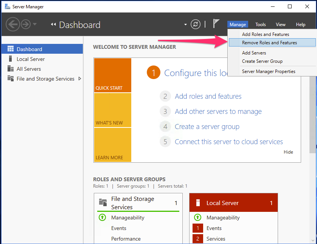This screenshot has height=244, width=317.
Task: Click the All Servers sidebar icon
Action: point(11,68)
